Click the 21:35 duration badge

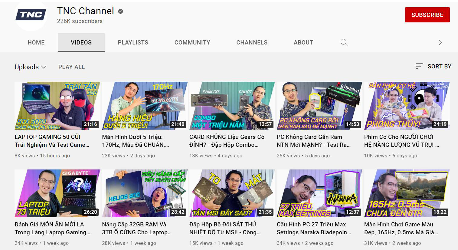[265, 212]
